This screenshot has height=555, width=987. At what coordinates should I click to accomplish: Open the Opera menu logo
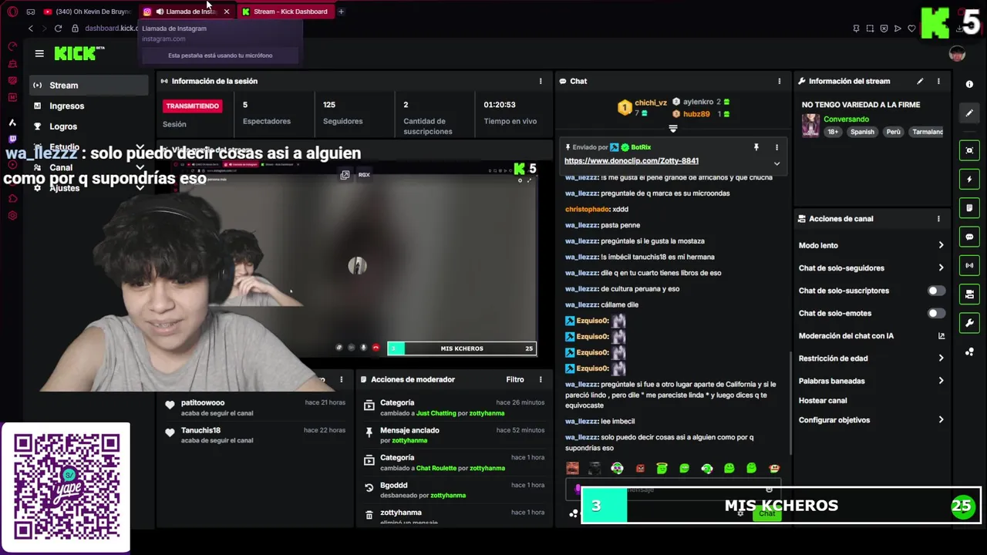pyautogui.click(x=12, y=12)
